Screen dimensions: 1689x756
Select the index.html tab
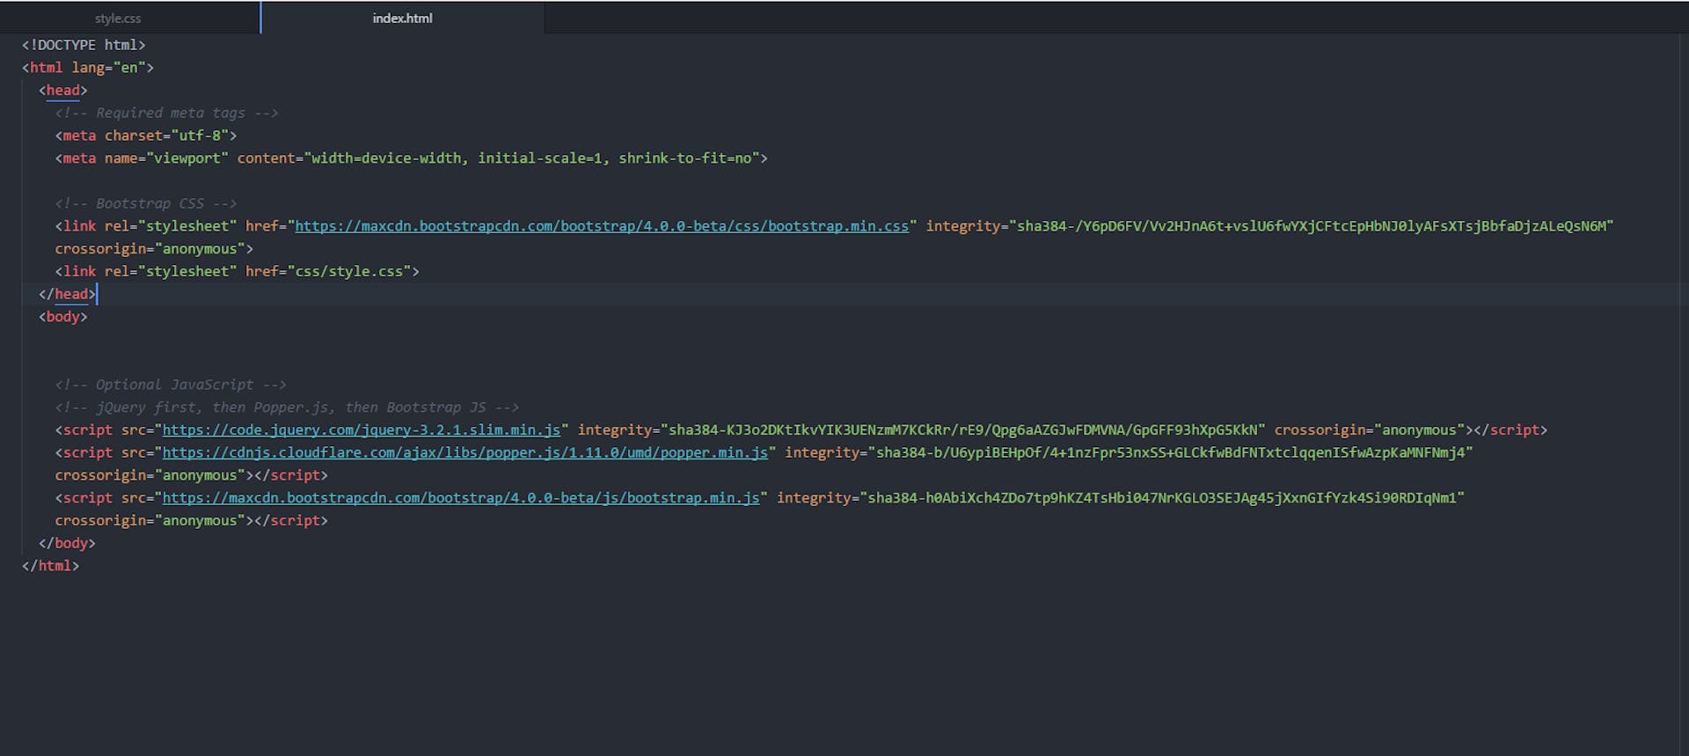402,18
